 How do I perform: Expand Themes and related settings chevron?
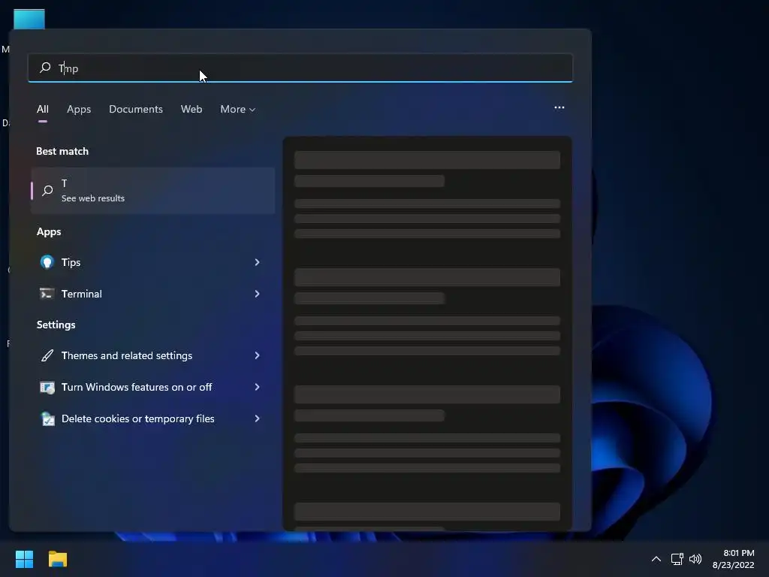(257, 355)
